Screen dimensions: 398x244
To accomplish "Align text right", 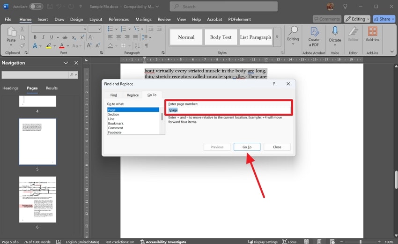I will click(127, 37).
